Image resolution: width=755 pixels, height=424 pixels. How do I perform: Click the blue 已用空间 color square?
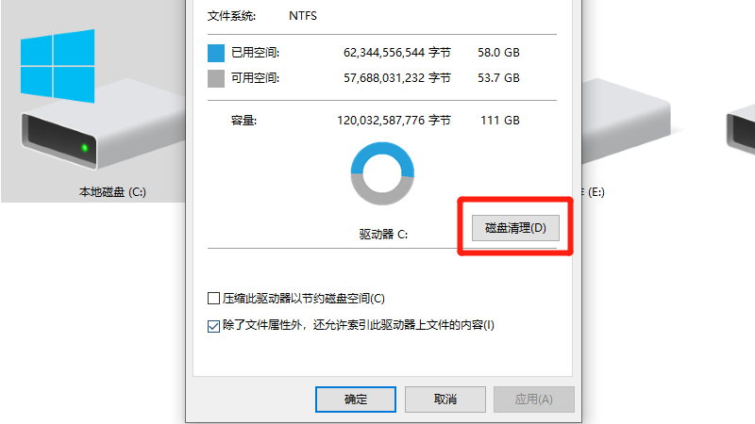point(216,53)
